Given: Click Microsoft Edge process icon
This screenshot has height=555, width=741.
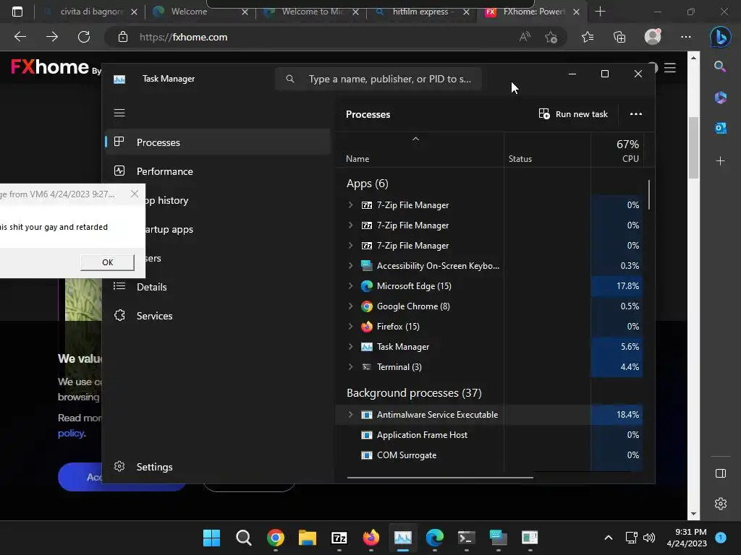Looking at the screenshot, I should 367,286.
